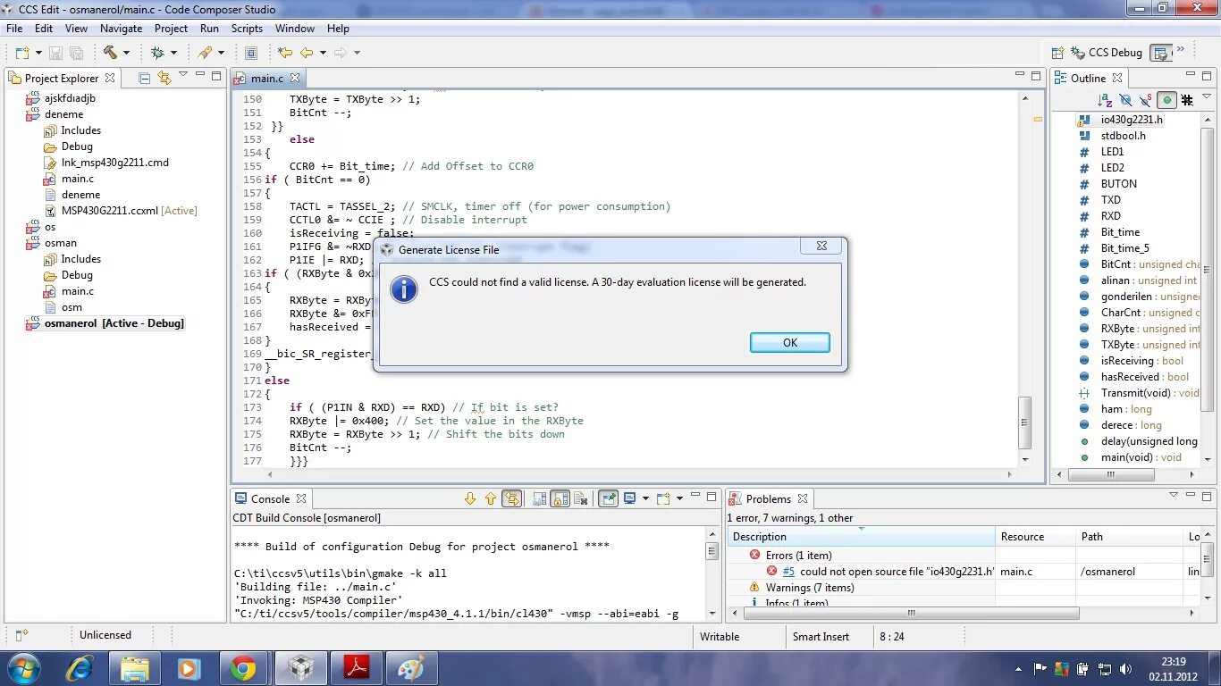Click the New project toolbar icon
The width and height of the screenshot is (1221, 686).
[21, 53]
